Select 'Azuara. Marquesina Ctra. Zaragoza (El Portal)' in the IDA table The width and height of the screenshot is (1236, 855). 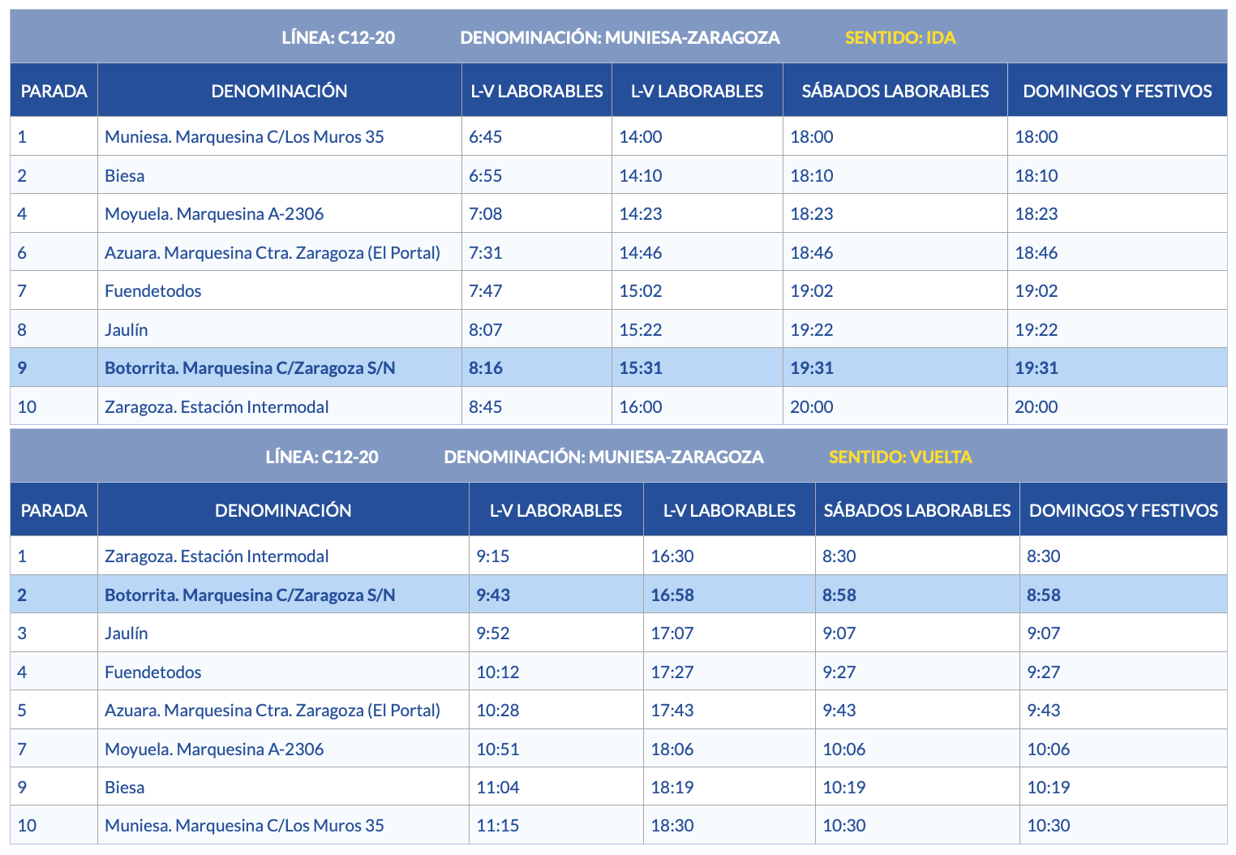tap(273, 253)
